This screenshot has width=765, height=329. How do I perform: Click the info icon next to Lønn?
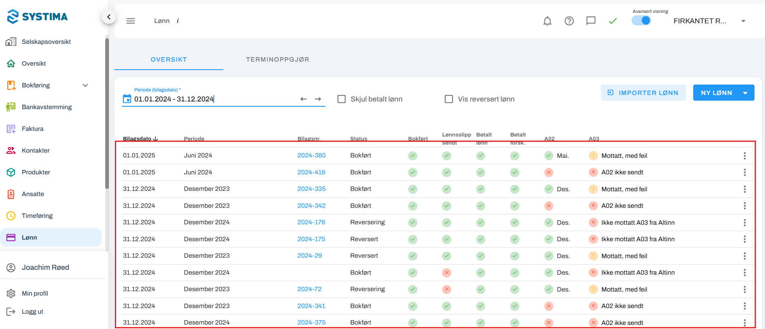coord(178,21)
